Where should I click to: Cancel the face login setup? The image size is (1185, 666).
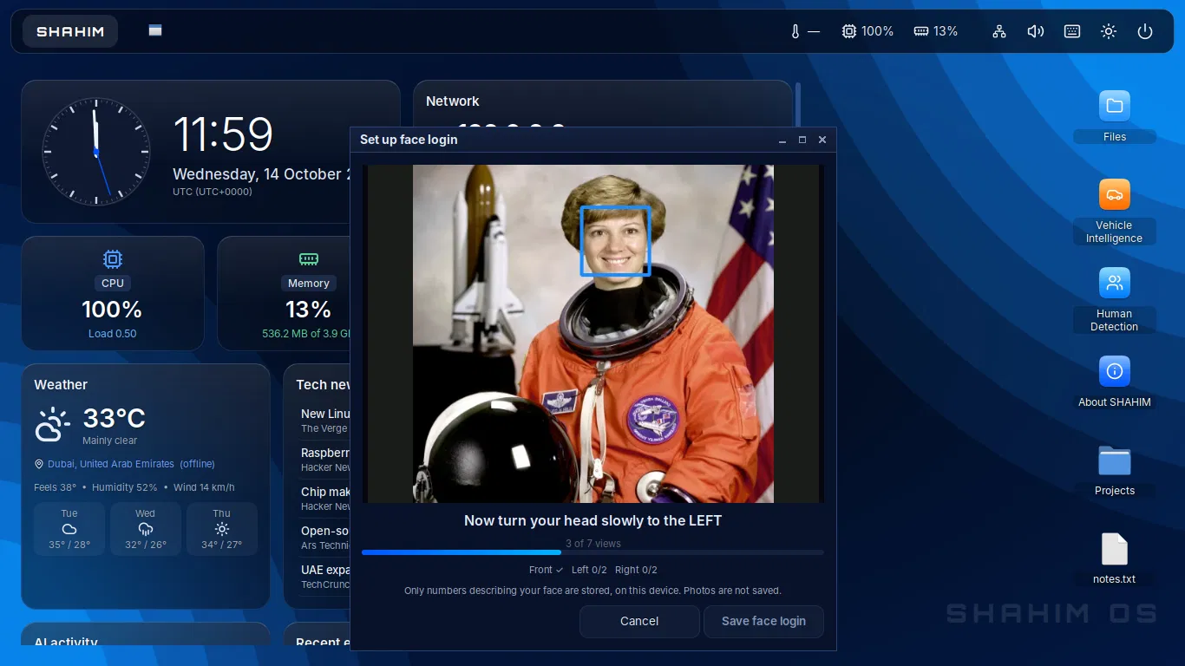(x=639, y=621)
